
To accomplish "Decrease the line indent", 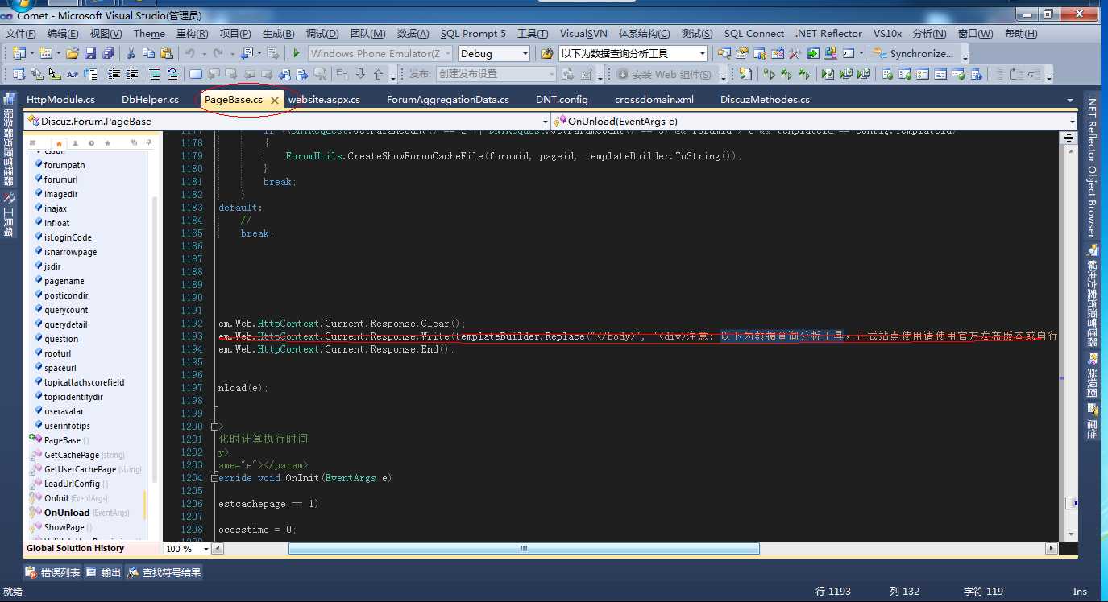I will [x=114, y=74].
